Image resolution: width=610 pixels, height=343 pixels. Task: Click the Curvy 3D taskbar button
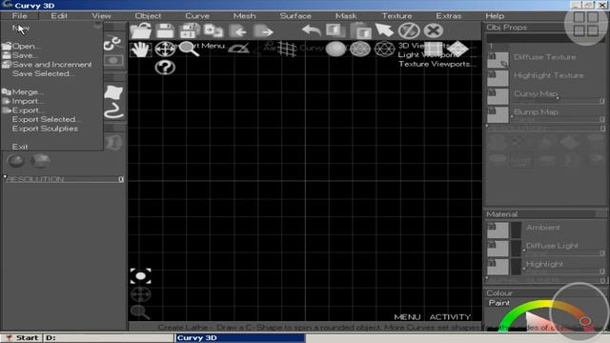click(240, 337)
